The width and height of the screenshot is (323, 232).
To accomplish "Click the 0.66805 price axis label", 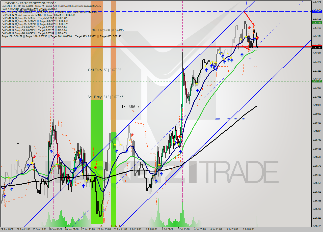I will [317, 131].
